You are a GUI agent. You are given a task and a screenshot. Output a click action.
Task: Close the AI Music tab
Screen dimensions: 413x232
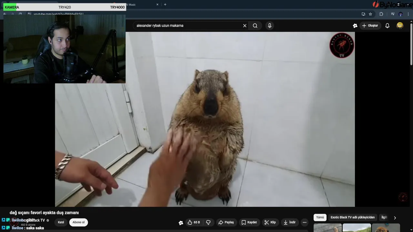[x=157, y=5]
